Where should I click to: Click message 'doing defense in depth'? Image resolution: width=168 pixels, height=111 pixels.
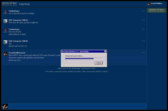17,34
